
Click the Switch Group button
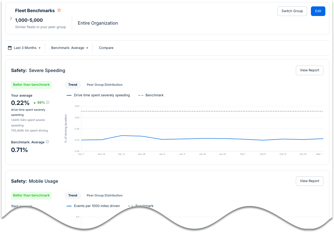point(292,11)
